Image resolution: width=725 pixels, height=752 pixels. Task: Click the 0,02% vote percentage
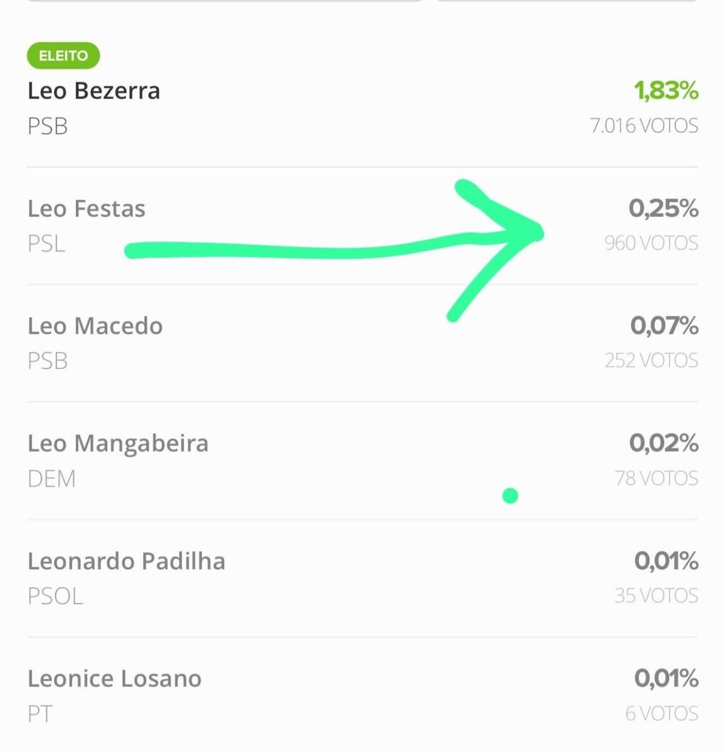coord(664,444)
